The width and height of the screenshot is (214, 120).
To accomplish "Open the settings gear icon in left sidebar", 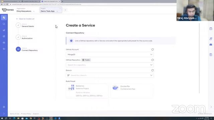I will [4, 107].
